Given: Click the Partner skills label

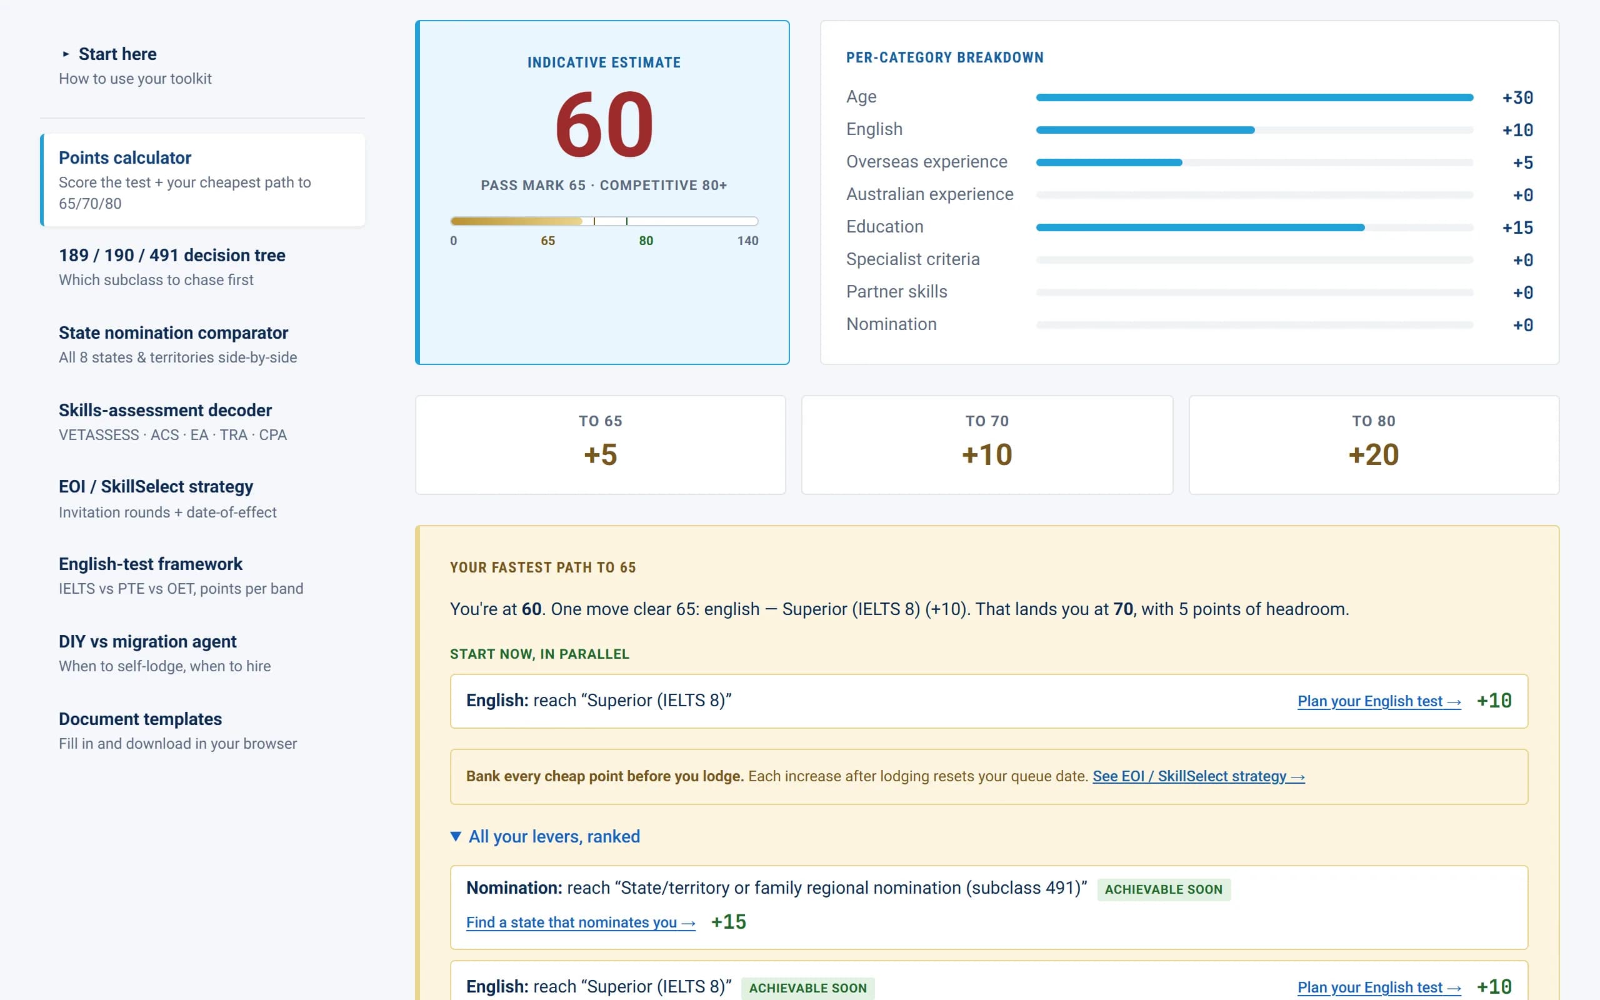Looking at the screenshot, I should (x=896, y=292).
